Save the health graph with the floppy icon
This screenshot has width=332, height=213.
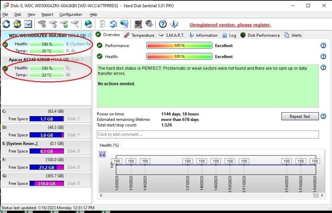pos(102,154)
